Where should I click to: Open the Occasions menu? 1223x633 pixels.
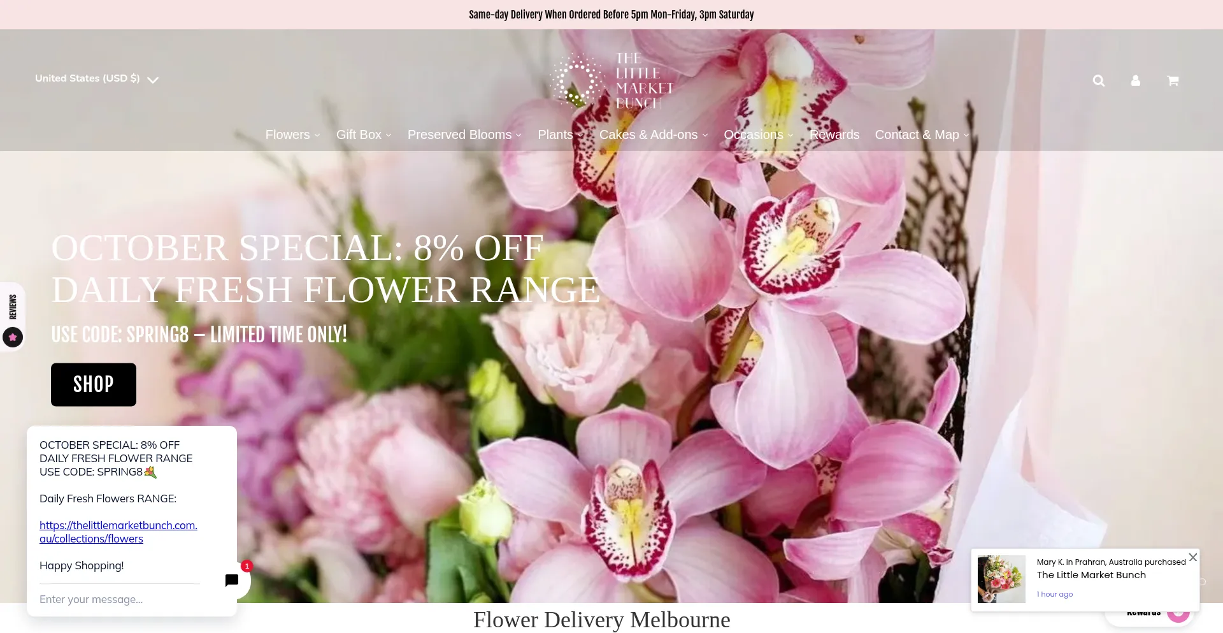tap(758, 135)
